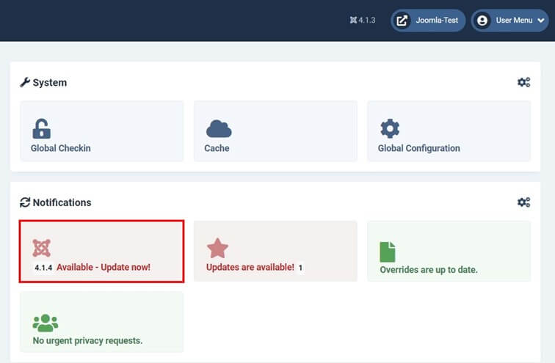This screenshot has width=555, height=363.
Task: Open the Global Checkin link
Action: [60, 148]
